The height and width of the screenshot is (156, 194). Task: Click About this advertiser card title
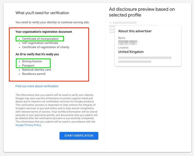tap(135, 31)
